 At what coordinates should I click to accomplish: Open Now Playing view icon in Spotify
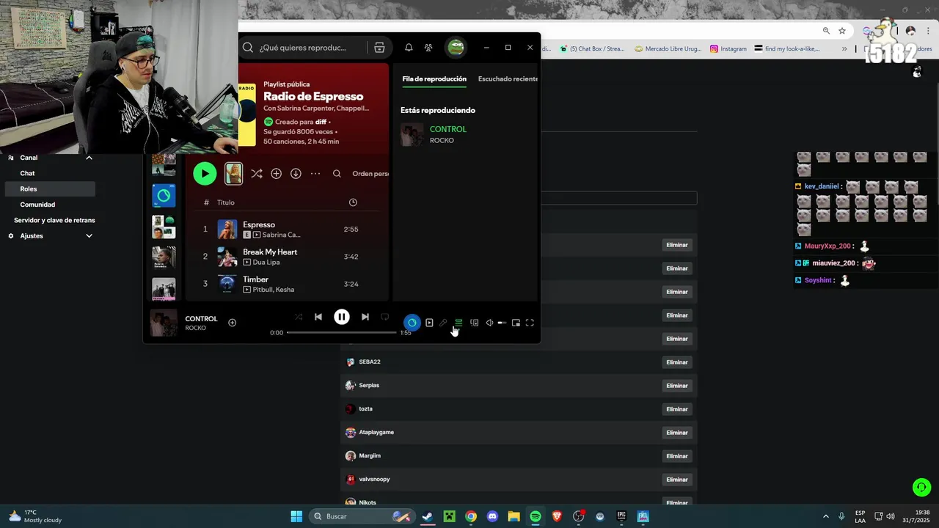(x=429, y=323)
